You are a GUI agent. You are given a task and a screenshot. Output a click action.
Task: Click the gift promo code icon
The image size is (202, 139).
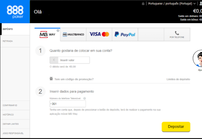point(51,78)
